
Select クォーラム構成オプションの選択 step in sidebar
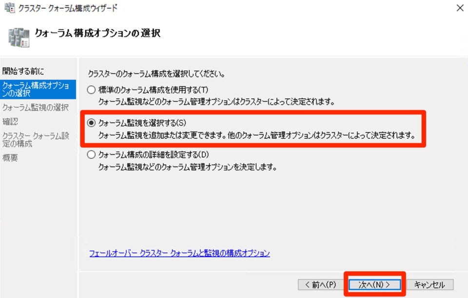[38, 90]
